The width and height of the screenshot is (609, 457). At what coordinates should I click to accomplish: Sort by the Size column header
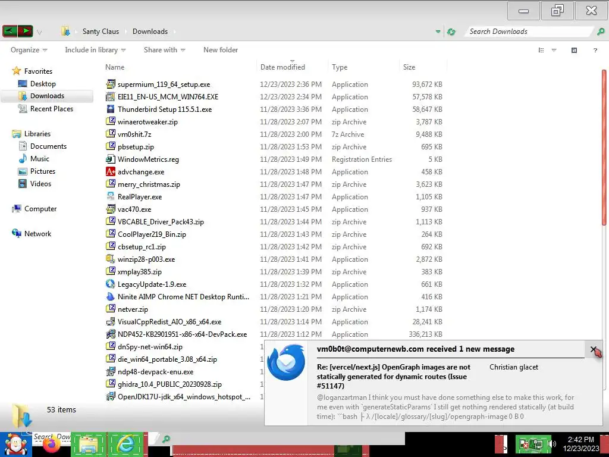coord(409,67)
